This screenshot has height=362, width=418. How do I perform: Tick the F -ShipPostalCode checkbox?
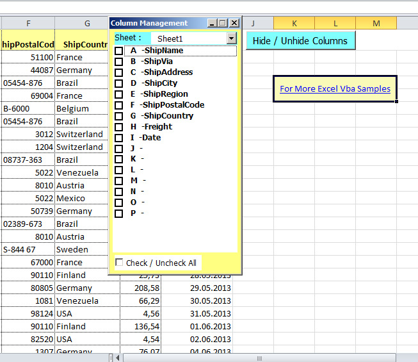point(119,105)
